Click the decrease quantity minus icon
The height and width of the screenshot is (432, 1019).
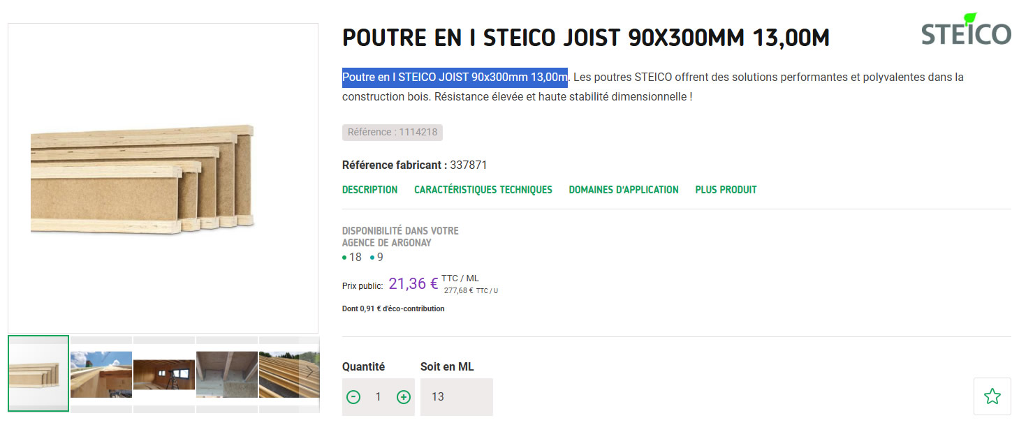point(353,396)
